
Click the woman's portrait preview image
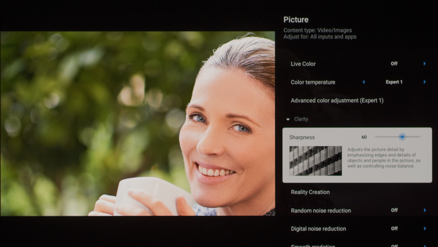[x=138, y=123]
